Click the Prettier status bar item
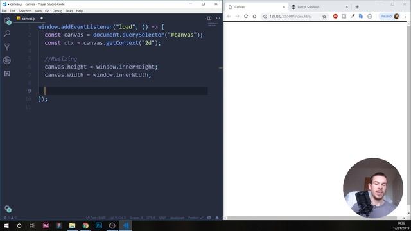The image size is (411, 231). (195, 218)
